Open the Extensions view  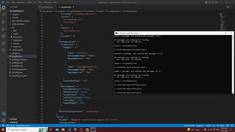(3, 36)
